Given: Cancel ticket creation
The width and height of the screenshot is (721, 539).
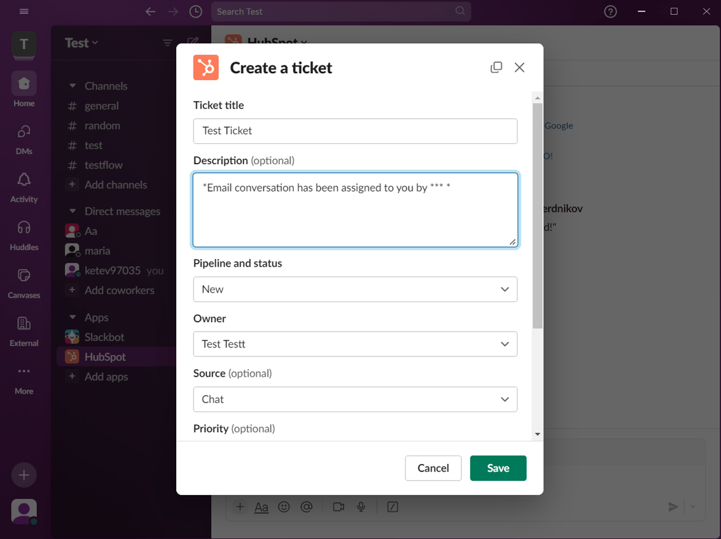Looking at the screenshot, I should (433, 468).
